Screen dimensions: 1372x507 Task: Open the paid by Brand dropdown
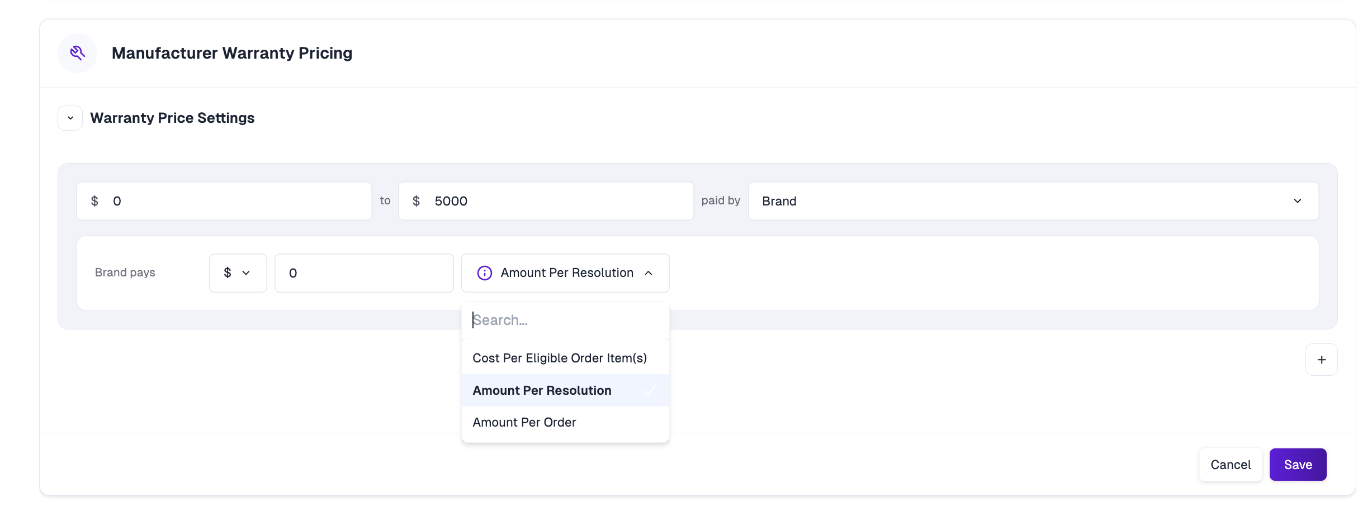[x=1033, y=201]
